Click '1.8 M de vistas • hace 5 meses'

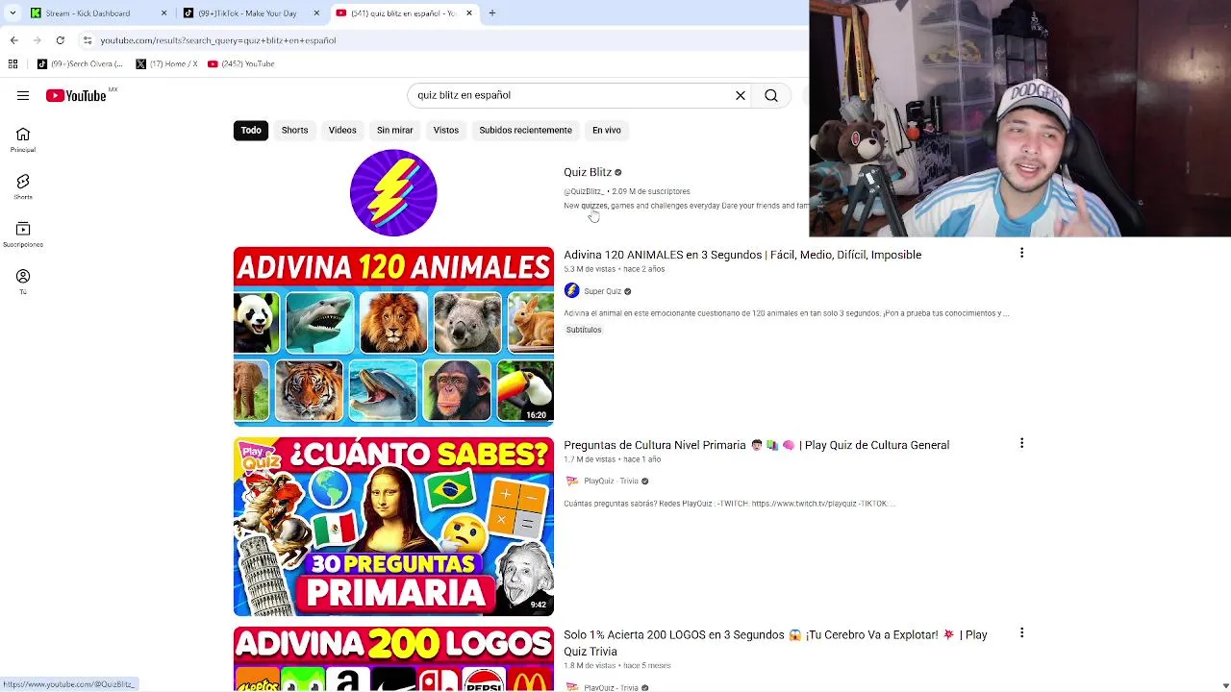coord(617,665)
